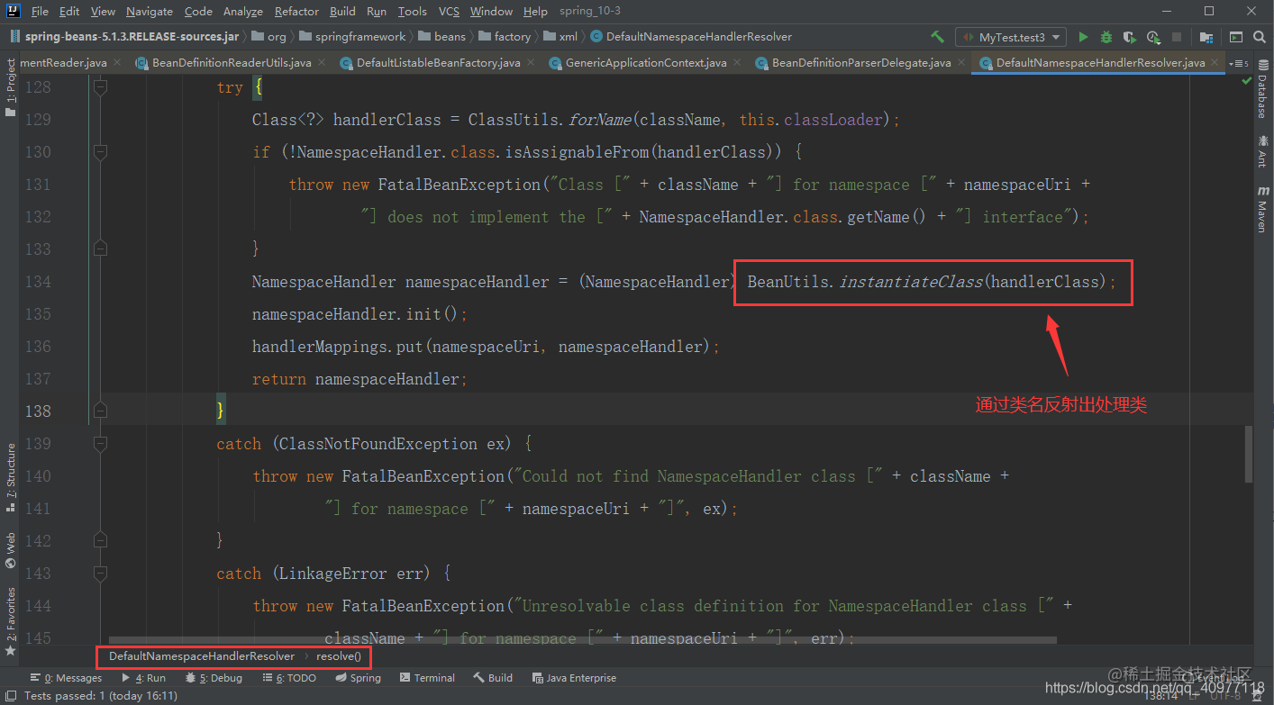The height and width of the screenshot is (705, 1274).
Task: Switch to DefaultListableBeanFactory.java tab
Action: 438,63
